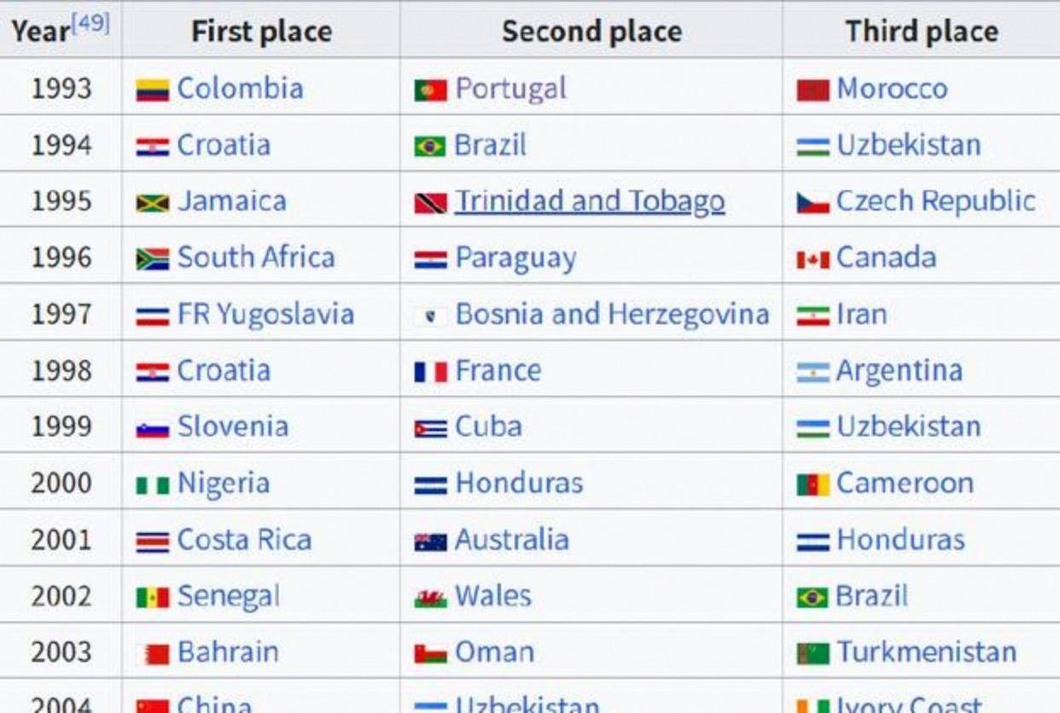Click the 1997 year cell
Viewport: 1060px width, 713px height.
(61, 314)
